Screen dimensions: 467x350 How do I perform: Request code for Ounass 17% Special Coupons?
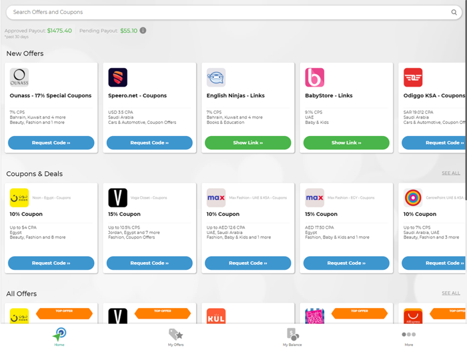pyautogui.click(x=51, y=143)
